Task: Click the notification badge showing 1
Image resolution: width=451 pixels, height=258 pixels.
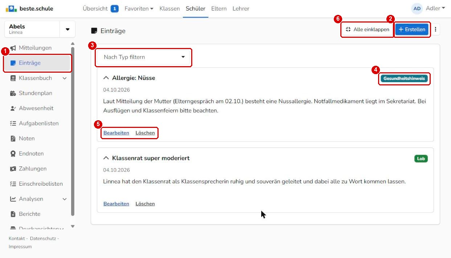Action: click(x=115, y=8)
